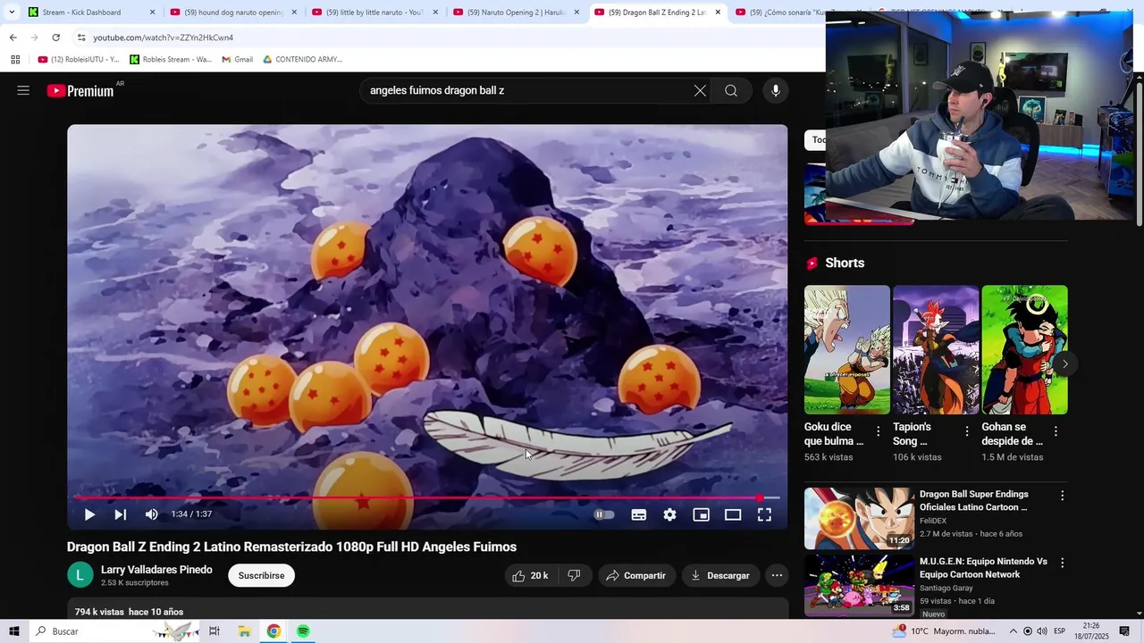Open the tab search dropdown arrow
Screen dimensions: 1144x643
[12, 13]
